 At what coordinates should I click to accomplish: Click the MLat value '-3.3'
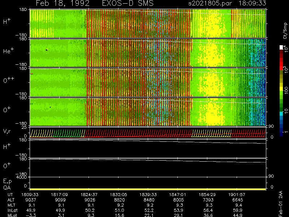pos(31,215)
